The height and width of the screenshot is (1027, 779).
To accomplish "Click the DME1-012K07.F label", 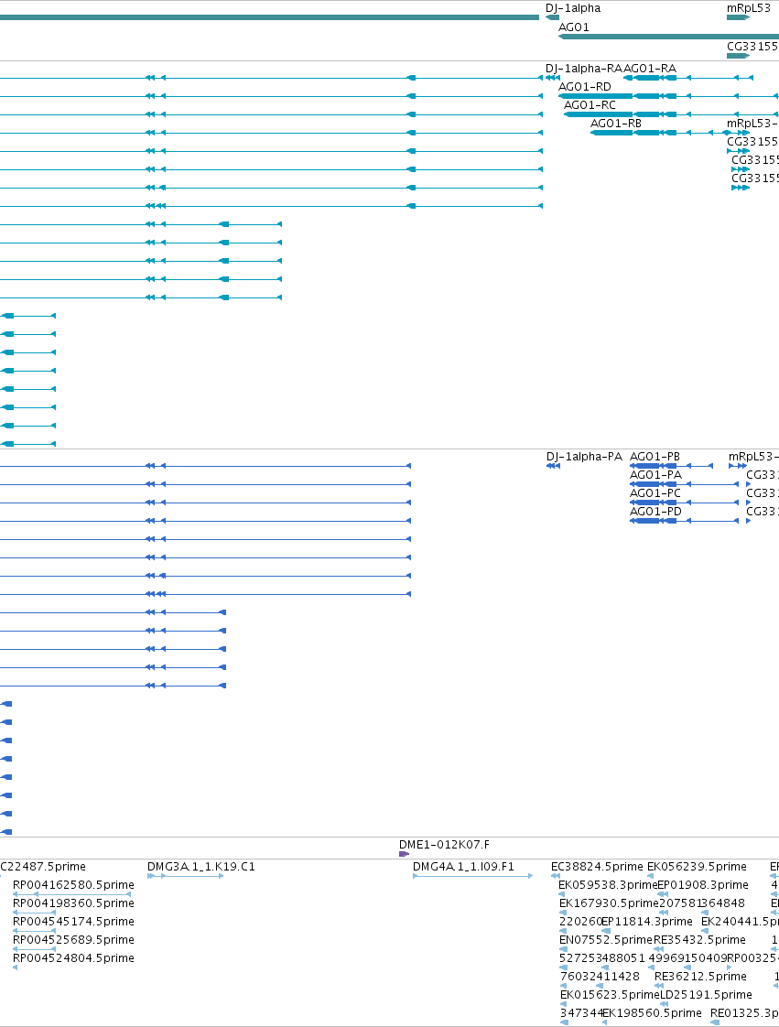I will (444, 846).
